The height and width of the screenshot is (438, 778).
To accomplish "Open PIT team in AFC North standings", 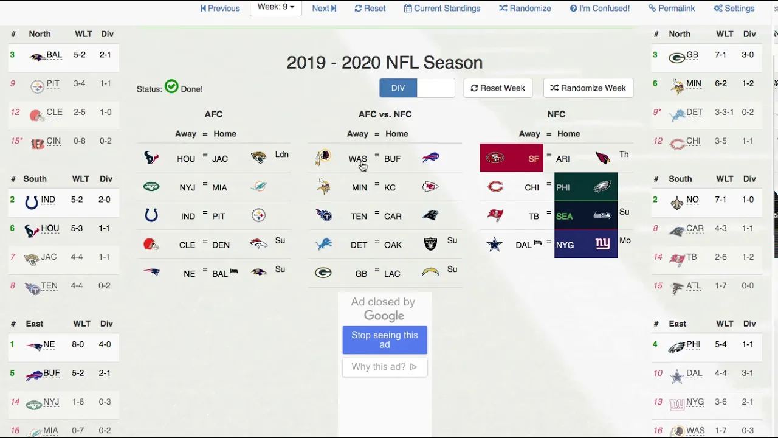I will tap(53, 83).
